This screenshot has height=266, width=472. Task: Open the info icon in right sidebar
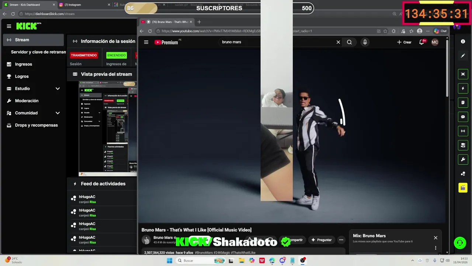(463, 41)
